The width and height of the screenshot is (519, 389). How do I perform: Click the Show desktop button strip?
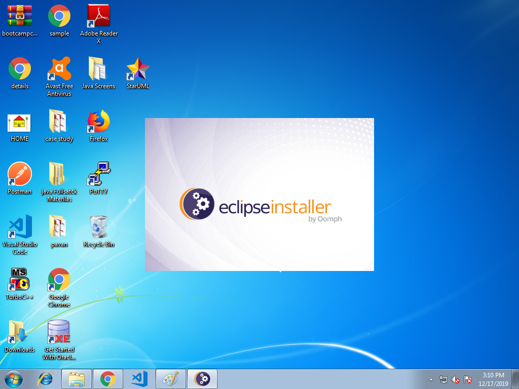point(515,379)
